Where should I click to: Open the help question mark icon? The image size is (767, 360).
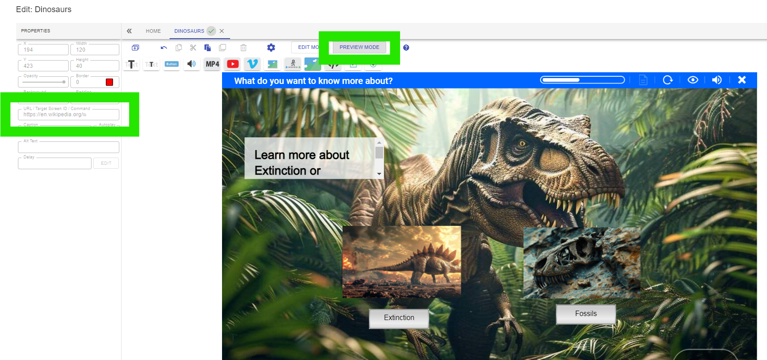(x=406, y=48)
